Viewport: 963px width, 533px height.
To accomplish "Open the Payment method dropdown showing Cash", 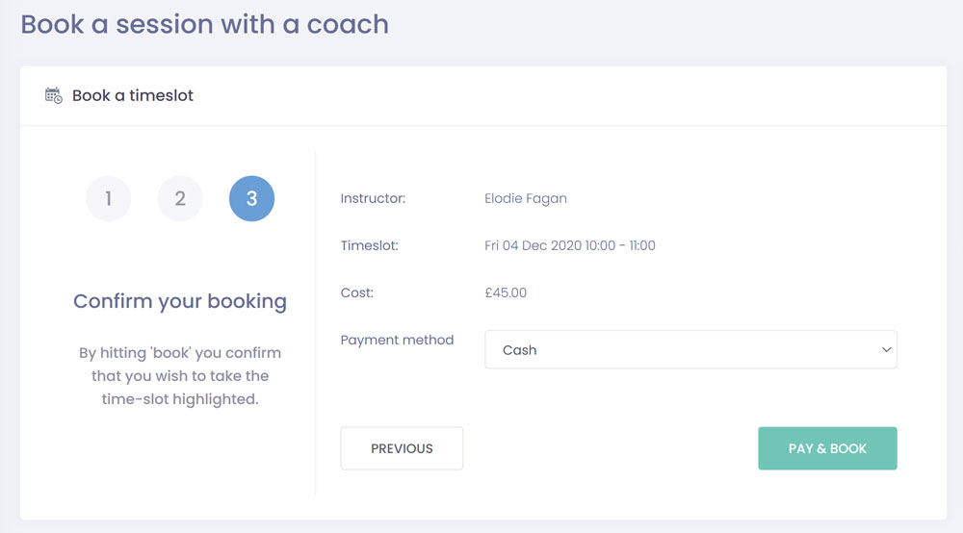I will pyautogui.click(x=690, y=350).
